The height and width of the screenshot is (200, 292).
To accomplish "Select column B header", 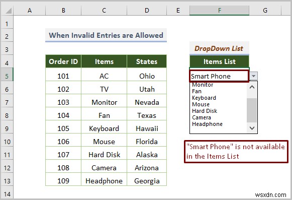I will click(x=63, y=11).
